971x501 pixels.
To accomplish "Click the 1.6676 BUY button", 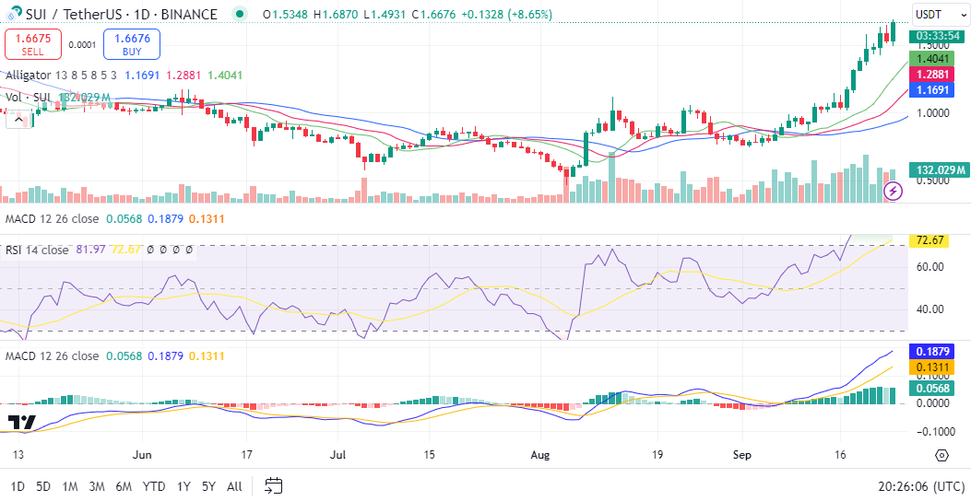I will tap(132, 44).
